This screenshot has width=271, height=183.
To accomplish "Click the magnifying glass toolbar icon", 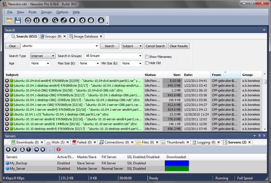I will (x=55, y=20).
